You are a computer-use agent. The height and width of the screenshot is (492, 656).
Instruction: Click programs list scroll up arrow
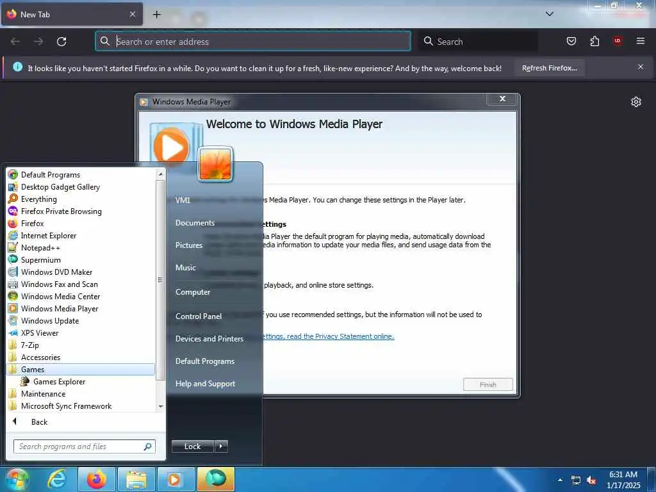point(161,173)
